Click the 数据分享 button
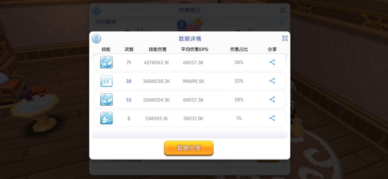 click(x=189, y=148)
